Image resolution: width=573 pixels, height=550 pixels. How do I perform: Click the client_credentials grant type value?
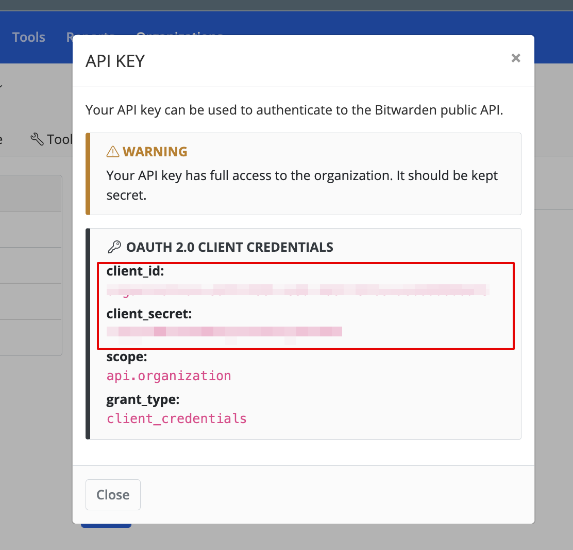(x=176, y=418)
